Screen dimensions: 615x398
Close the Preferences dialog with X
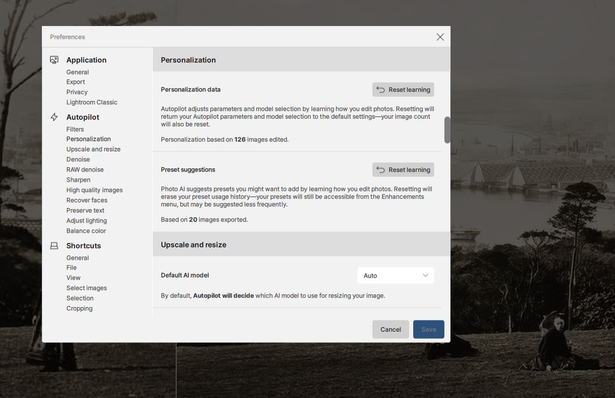[440, 37]
